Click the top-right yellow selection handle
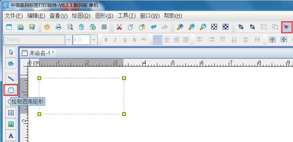Screen dimensions: 293x142 pos(124,78)
